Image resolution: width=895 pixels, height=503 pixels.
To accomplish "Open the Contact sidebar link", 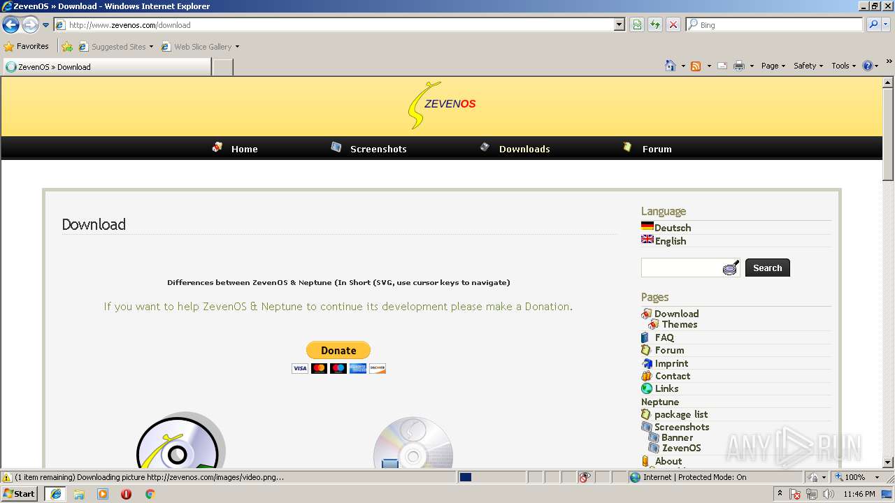I will point(673,376).
